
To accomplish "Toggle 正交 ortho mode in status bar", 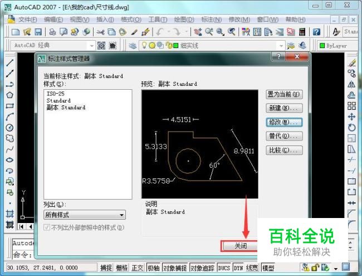I will coord(138,268).
